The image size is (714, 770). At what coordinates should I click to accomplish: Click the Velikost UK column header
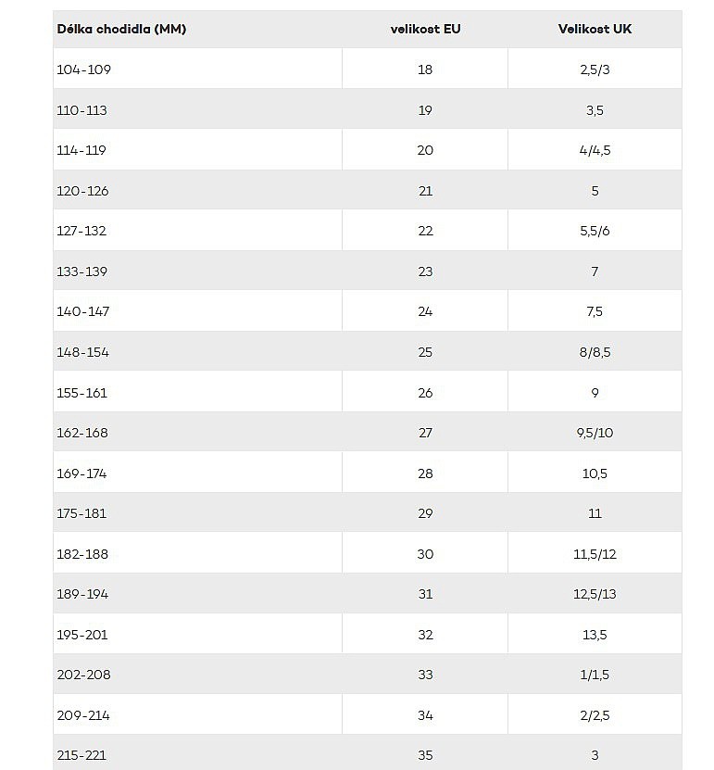[x=595, y=29]
